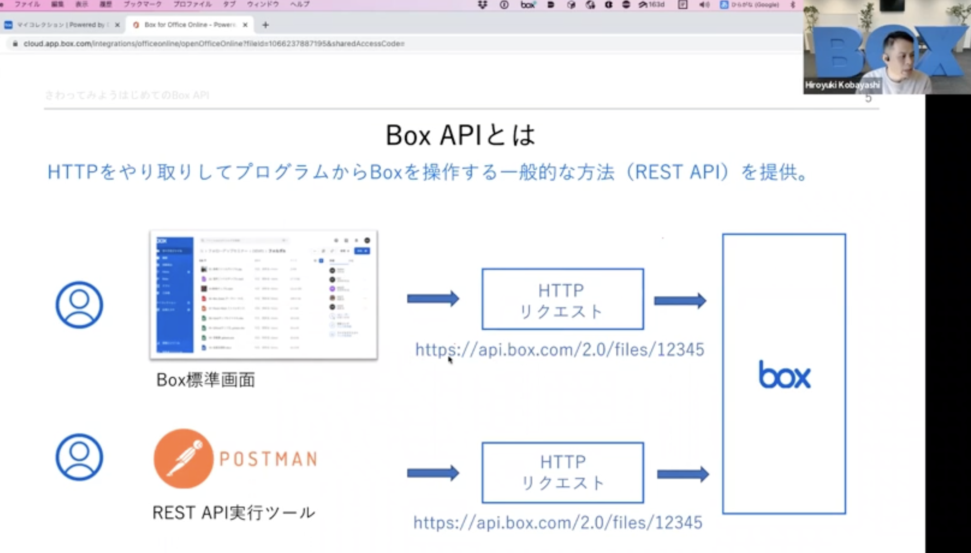Viewport: 971px width, 553px height.
Task: Click the striped circle menu bar icon
Action: tap(626, 5)
